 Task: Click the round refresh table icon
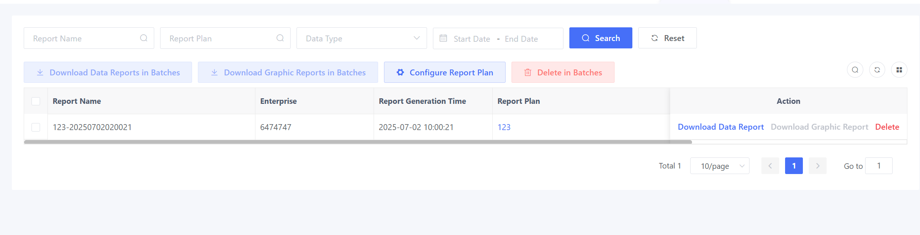(877, 70)
